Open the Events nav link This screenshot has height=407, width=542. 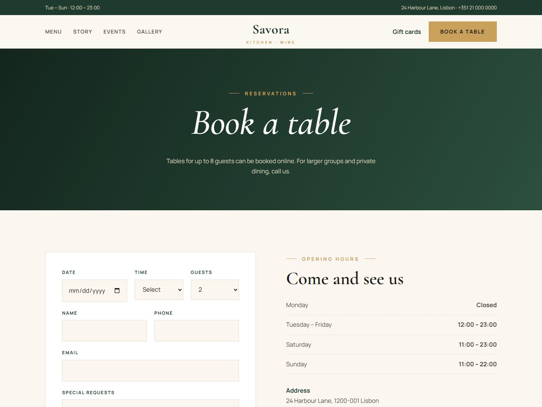click(114, 32)
